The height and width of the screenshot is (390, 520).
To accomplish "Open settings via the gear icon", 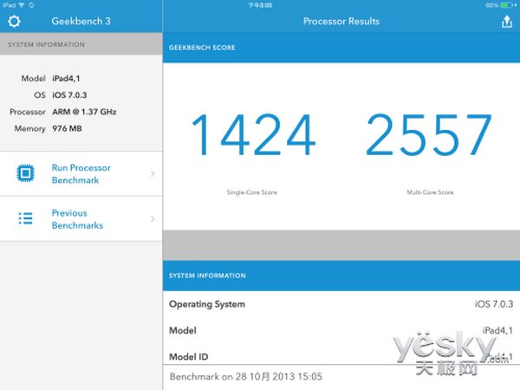I will 14,22.
